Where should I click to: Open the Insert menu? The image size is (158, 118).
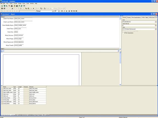coord(11,3)
